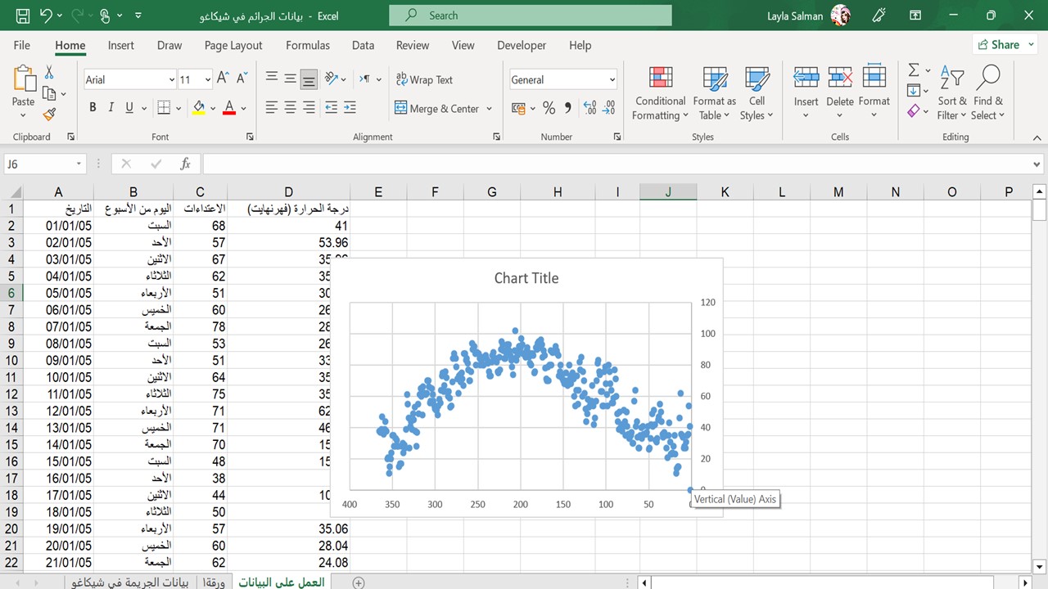Click the Share button
The image size is (1048, 589).
click(998, 45)
